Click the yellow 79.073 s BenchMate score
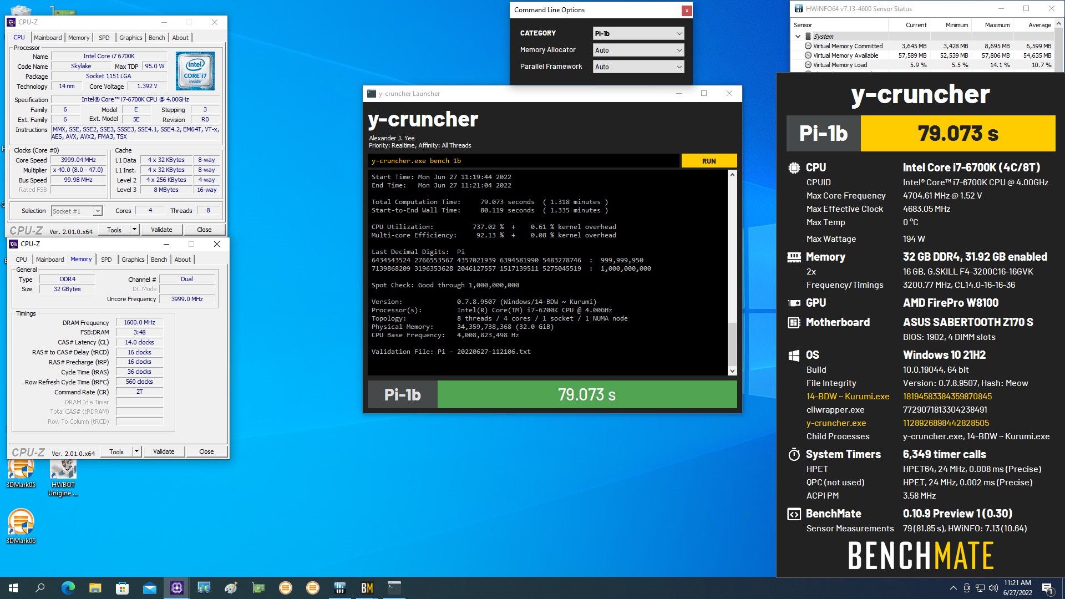The height and width of the screenshot is (599, 1065). 958,133
